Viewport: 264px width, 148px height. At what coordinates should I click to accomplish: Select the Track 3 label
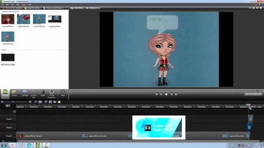9,119
